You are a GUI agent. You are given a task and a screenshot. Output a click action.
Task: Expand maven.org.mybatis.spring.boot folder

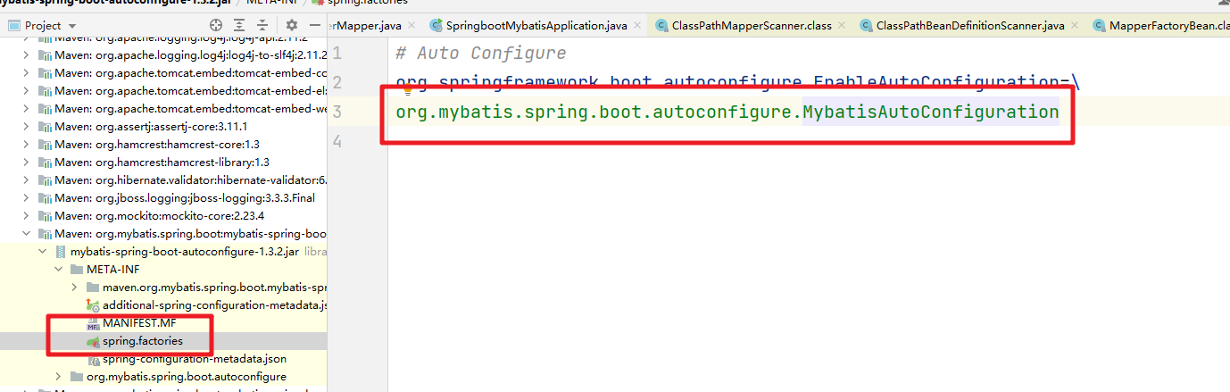(x=74, y=288)
